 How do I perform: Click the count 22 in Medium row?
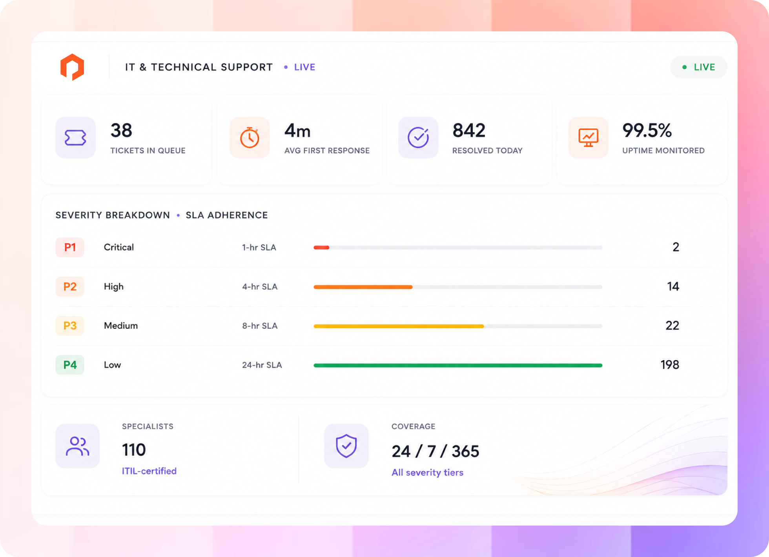(x=672, y=326)
